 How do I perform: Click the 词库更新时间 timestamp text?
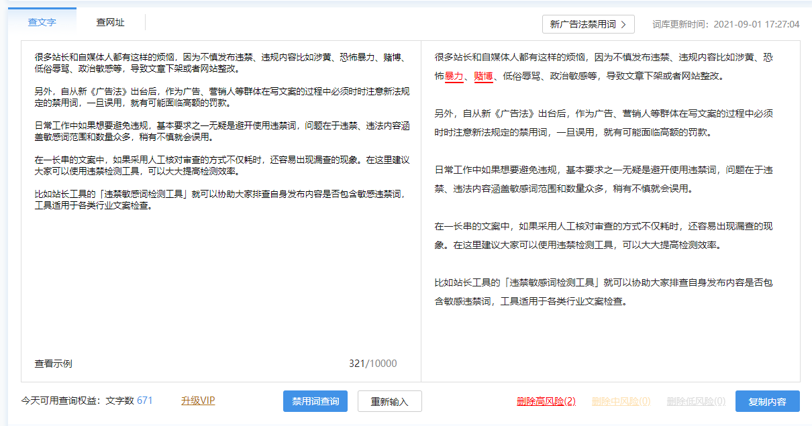point(725,24)
